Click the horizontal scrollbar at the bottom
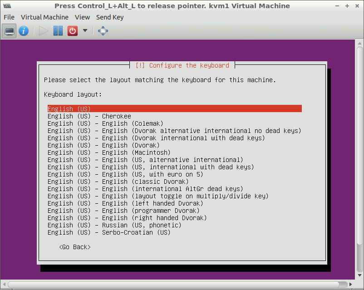364x290 pixels. [182, 285]
